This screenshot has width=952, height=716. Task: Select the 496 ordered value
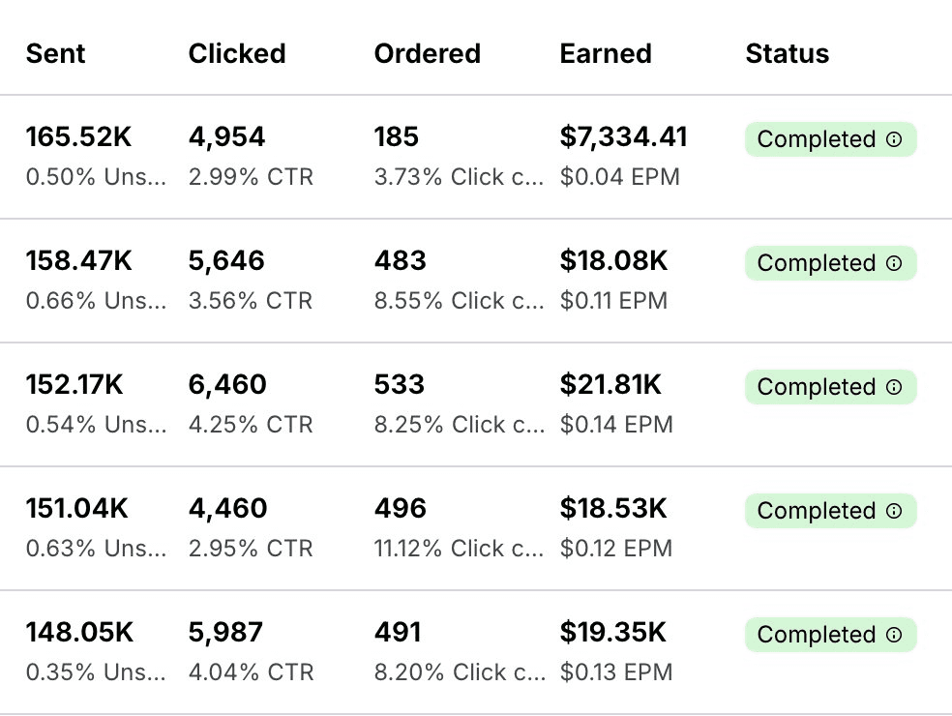click(401, 508)
